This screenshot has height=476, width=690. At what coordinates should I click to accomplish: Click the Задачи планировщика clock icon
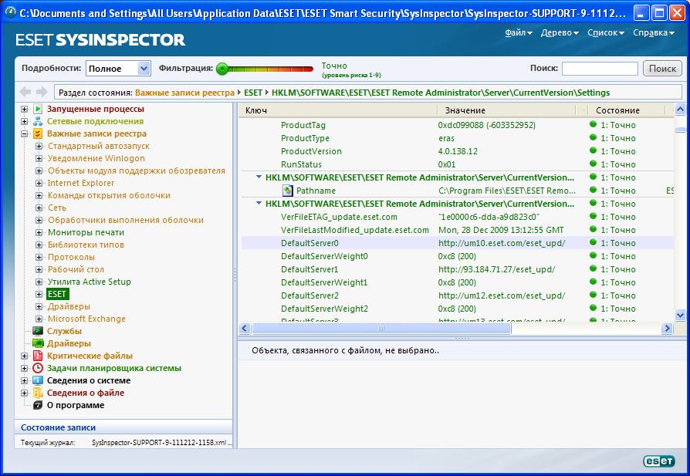click(x=38, y=368)
